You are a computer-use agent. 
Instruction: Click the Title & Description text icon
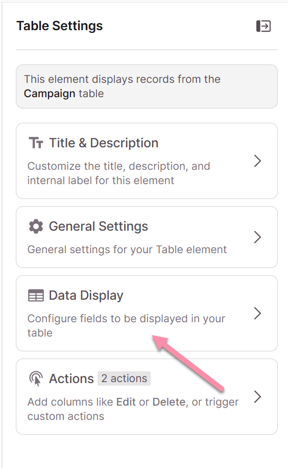coord(36,143)
